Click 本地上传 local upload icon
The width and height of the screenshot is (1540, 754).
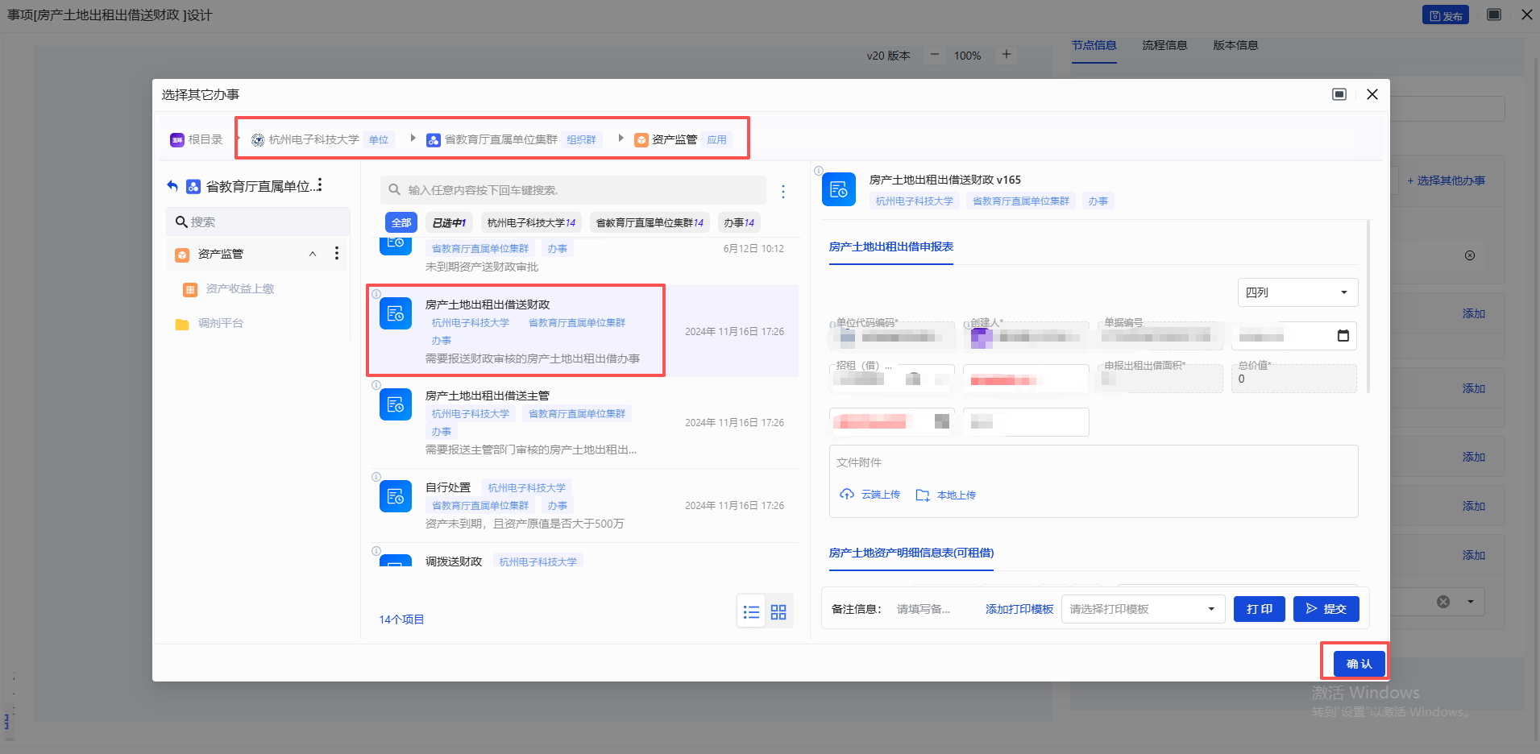click(923, 495)
